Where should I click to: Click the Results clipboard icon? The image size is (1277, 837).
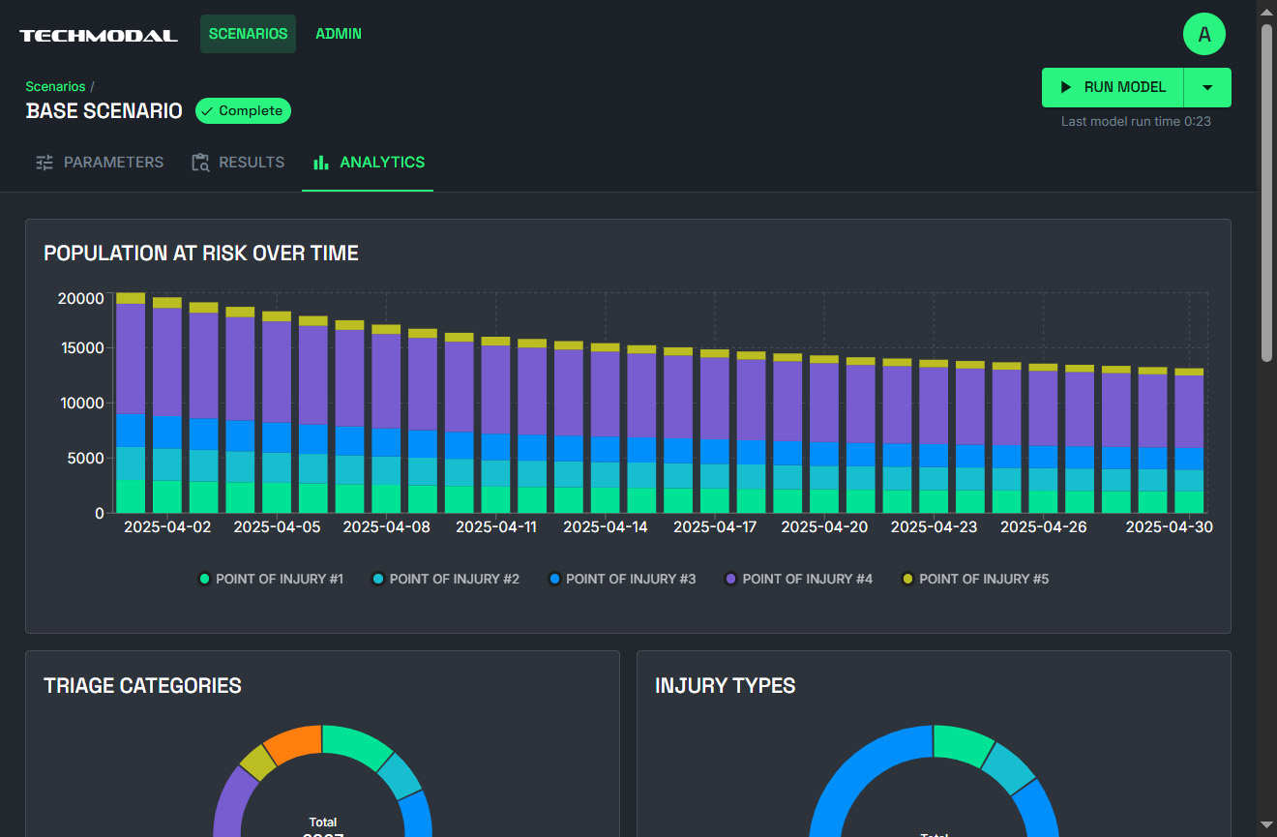(x=200, y=163)
